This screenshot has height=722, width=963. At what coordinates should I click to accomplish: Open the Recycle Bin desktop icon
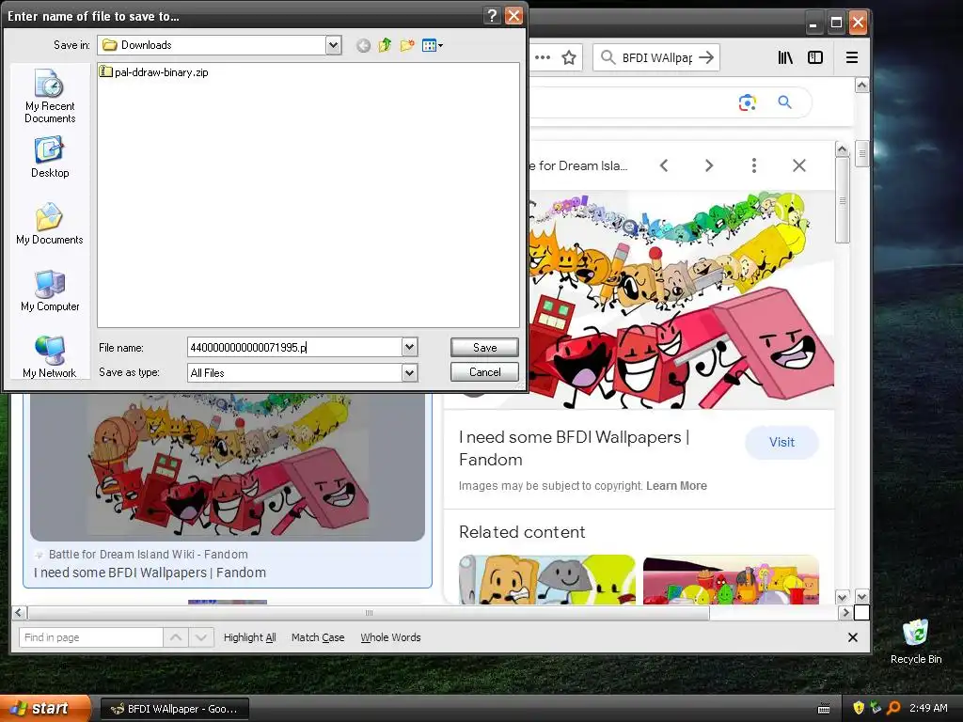point(916,641)
